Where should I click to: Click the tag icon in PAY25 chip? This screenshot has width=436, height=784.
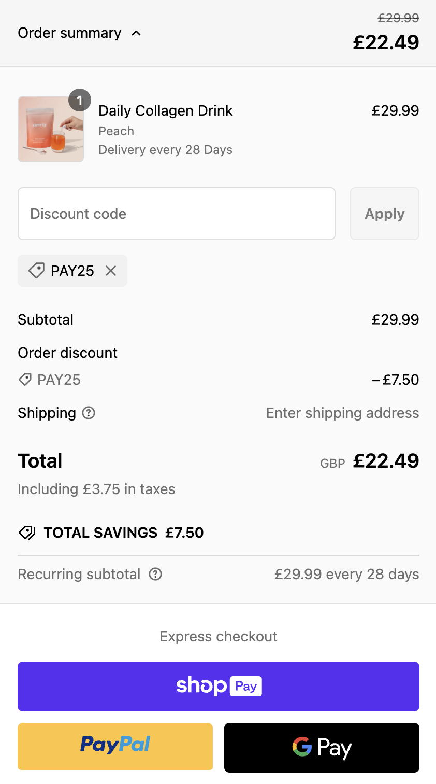pos(36,271)
